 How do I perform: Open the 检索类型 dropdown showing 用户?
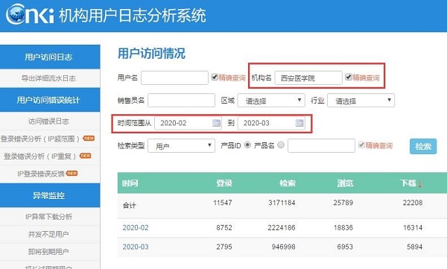[181, 146]
